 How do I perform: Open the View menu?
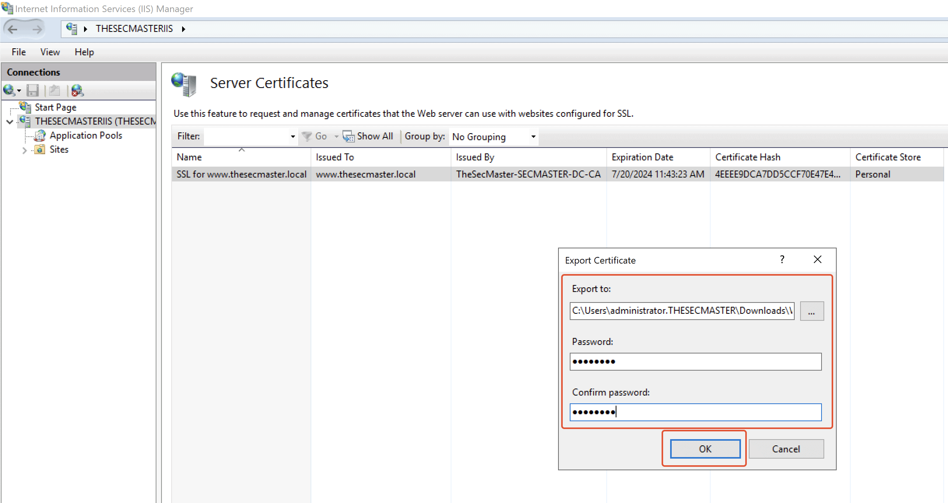coord(50,52)
